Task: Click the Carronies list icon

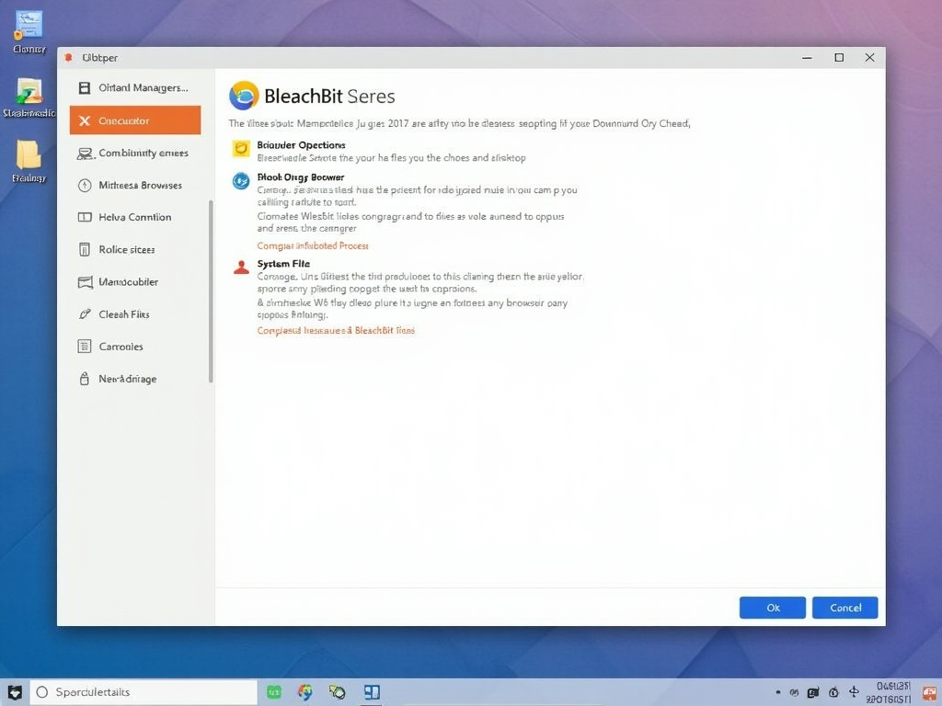Action: (x=85, y=347)
